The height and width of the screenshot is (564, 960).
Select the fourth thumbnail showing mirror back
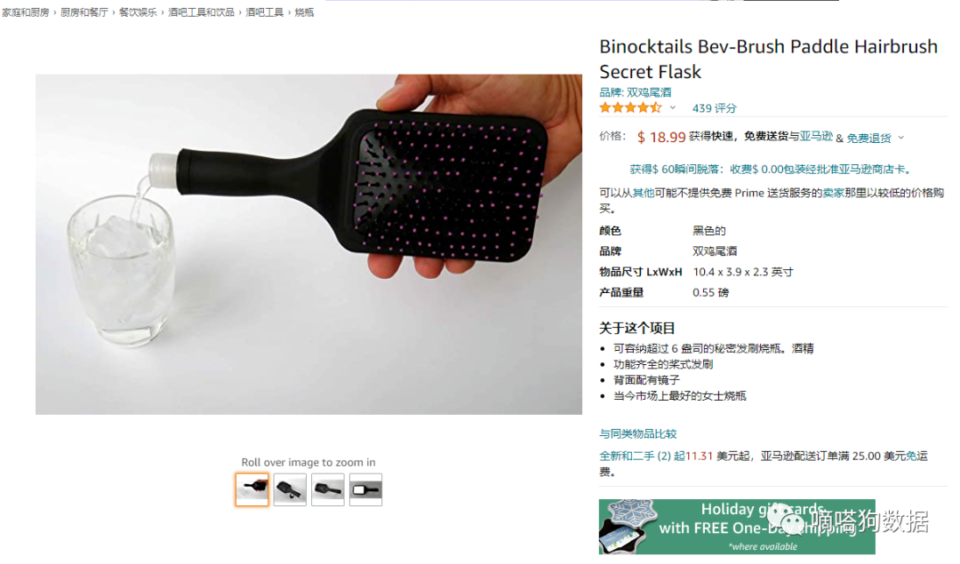pyautogui.click(x=366, y=489)
